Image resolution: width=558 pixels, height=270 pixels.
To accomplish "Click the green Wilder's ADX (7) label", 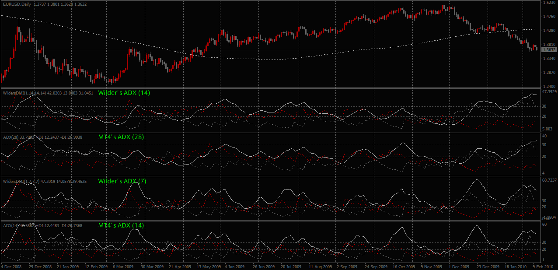I will pyautogui.click(x=122, y=181).
